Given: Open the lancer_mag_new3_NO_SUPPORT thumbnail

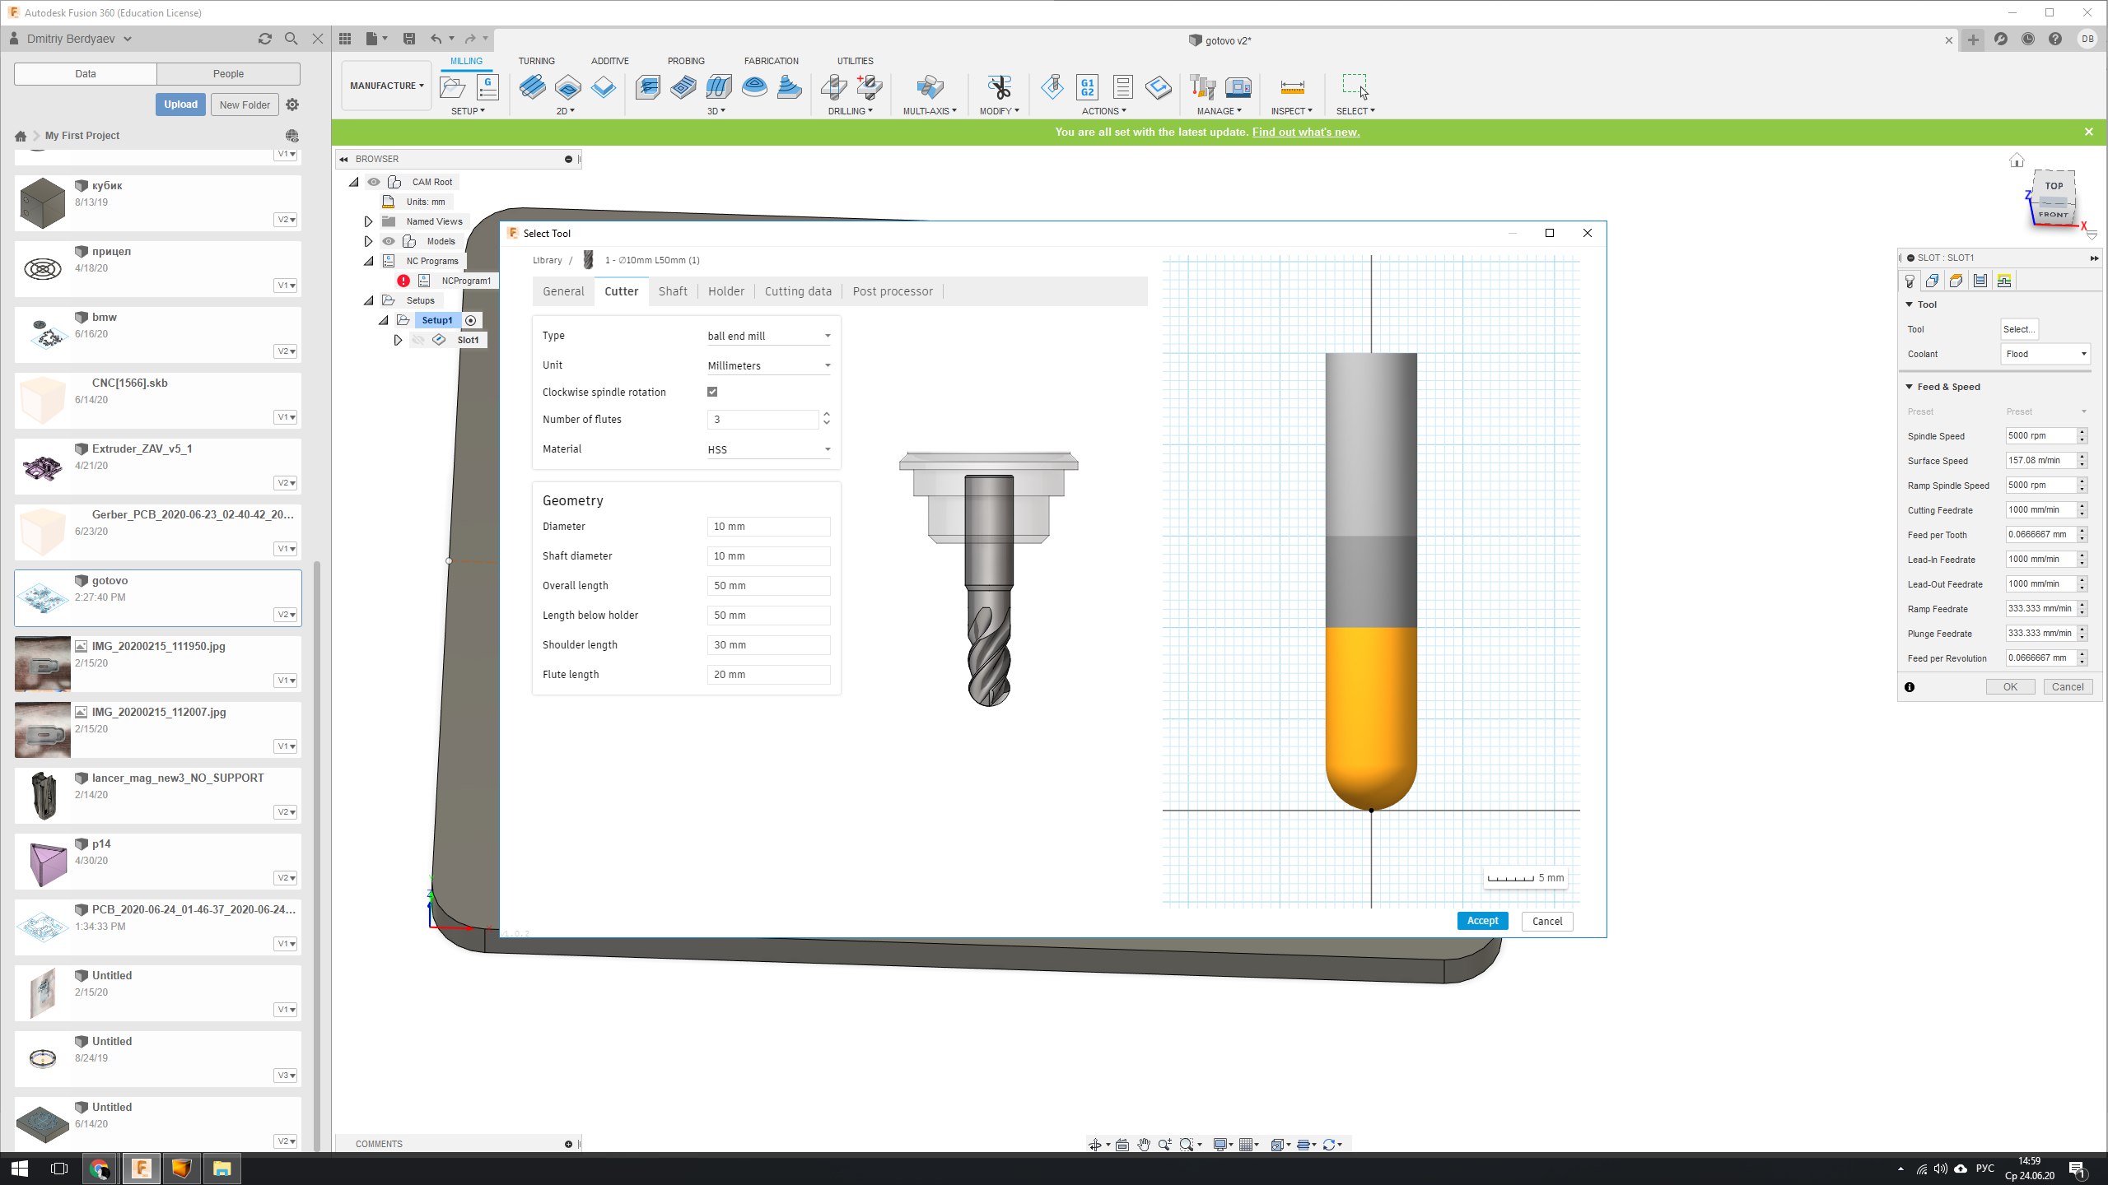Looking at the screenshot, I should pos(43,795).
